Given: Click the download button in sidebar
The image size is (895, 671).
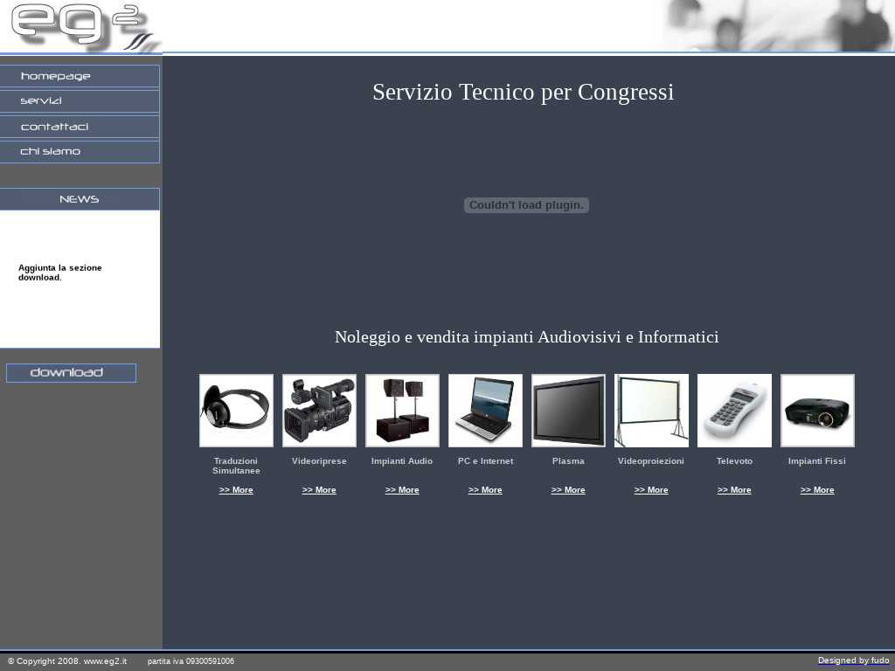Looking at the screenshot, I should point(72,372).
